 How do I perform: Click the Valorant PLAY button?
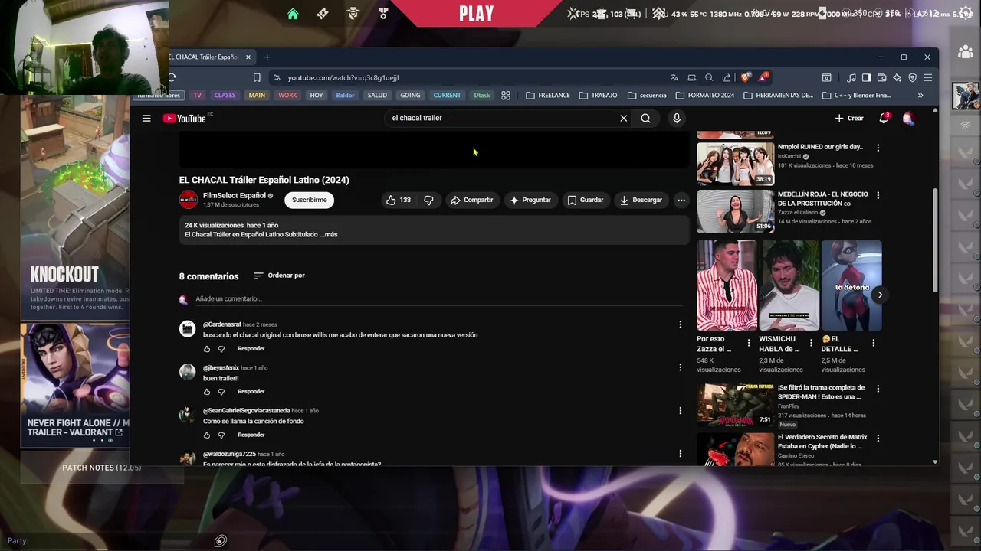[477, 13]
